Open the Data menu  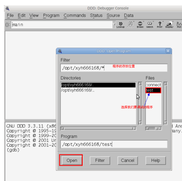click(x=129, y=15)
